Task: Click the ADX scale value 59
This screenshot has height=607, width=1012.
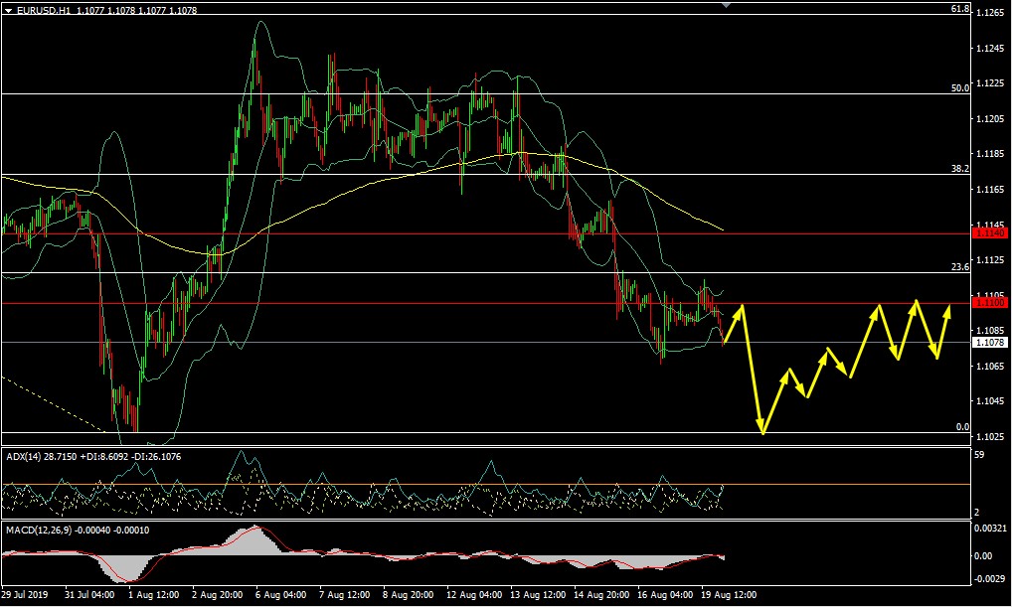Action: pos(979,455)
